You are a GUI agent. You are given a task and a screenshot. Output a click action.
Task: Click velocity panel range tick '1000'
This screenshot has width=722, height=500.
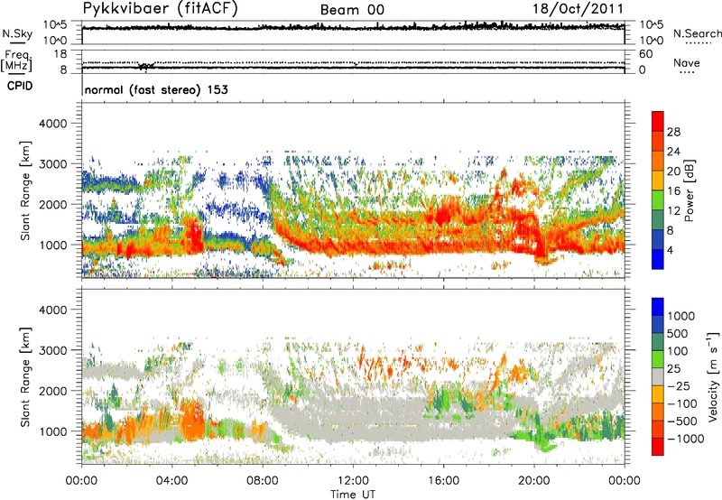point(52,431)
